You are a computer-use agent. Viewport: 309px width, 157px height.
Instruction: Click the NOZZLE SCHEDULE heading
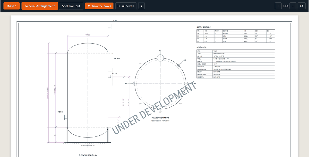pos(203,27)
